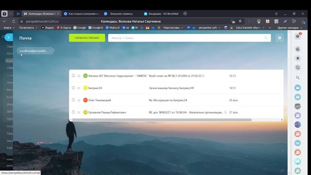Open the Mail.ru K bookmark
Viewport: 311px width, 175px height.
(112, 28)
